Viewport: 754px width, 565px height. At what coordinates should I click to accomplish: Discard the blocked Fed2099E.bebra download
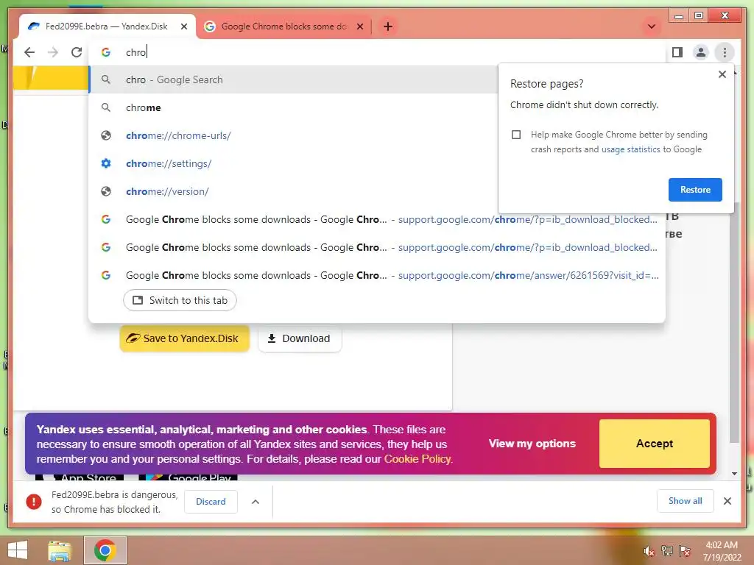coord(211,502)
